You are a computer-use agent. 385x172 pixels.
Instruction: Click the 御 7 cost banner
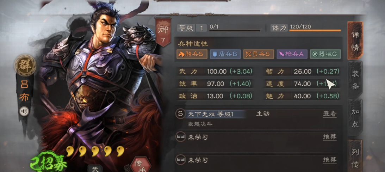pos(163,32)
